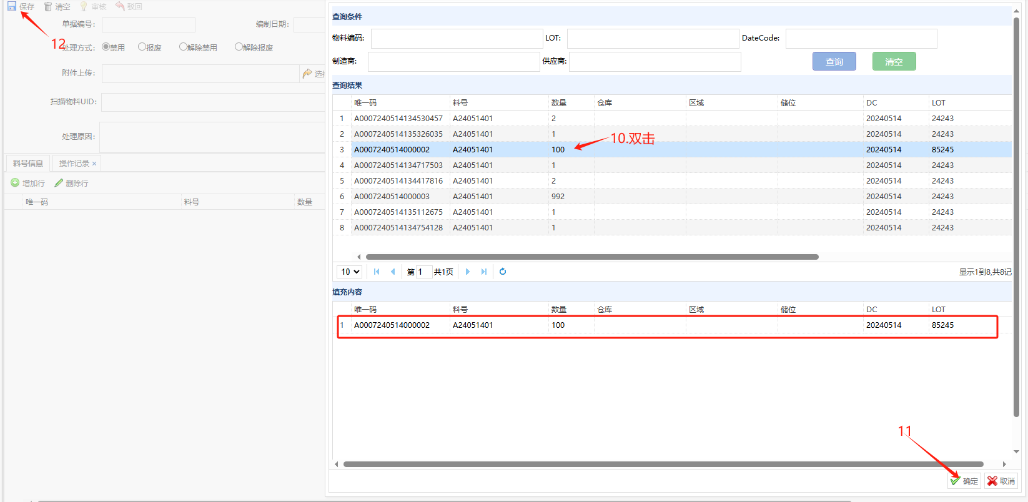This screenshot has height=502, width=1028.
Task: Click the 删除行 pencil icon
Action: [x=59, y=183]
